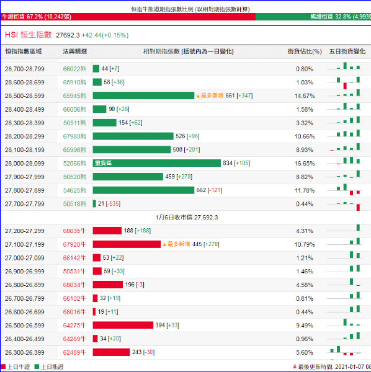
Task: Open five-day chart for 28,600-28,699
Action: (x=344, y=82)
